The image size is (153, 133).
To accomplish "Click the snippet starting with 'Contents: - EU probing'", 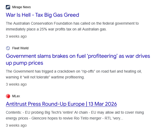I will tap(75, 115).
